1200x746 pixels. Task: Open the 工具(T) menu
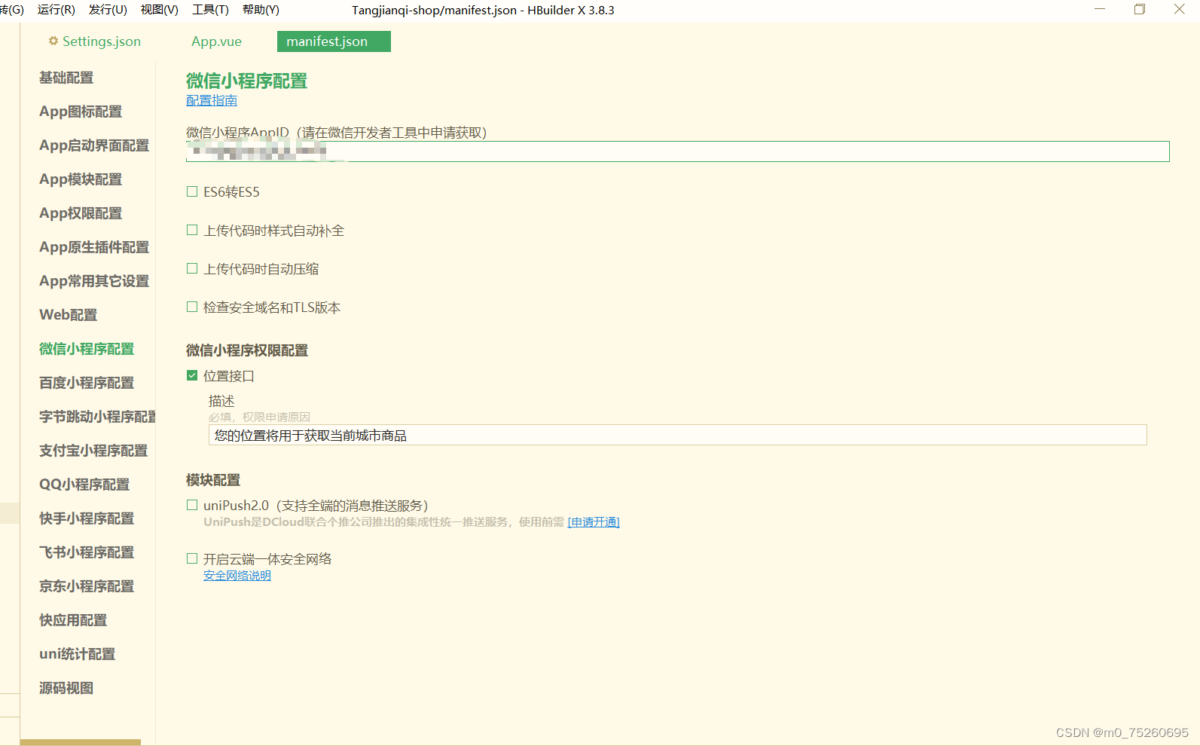(210, 10)
